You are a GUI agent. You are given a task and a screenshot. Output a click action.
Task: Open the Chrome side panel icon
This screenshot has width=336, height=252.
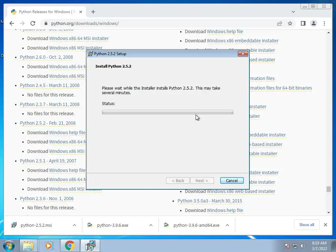click(x=303, y=23)
